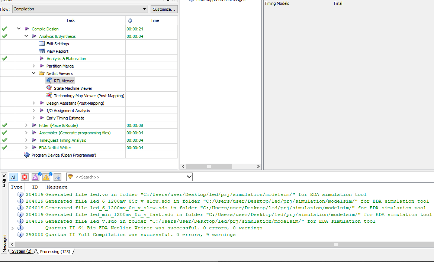Open the View Report table icon
This screenshot has width=434, height=262.
pos(42,51)
